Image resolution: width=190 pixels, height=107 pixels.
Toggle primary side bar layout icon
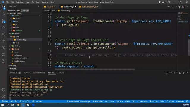click(x=160, y=2)
